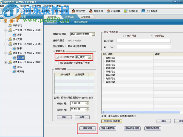Click the 保存策略 button

point(88,128)
